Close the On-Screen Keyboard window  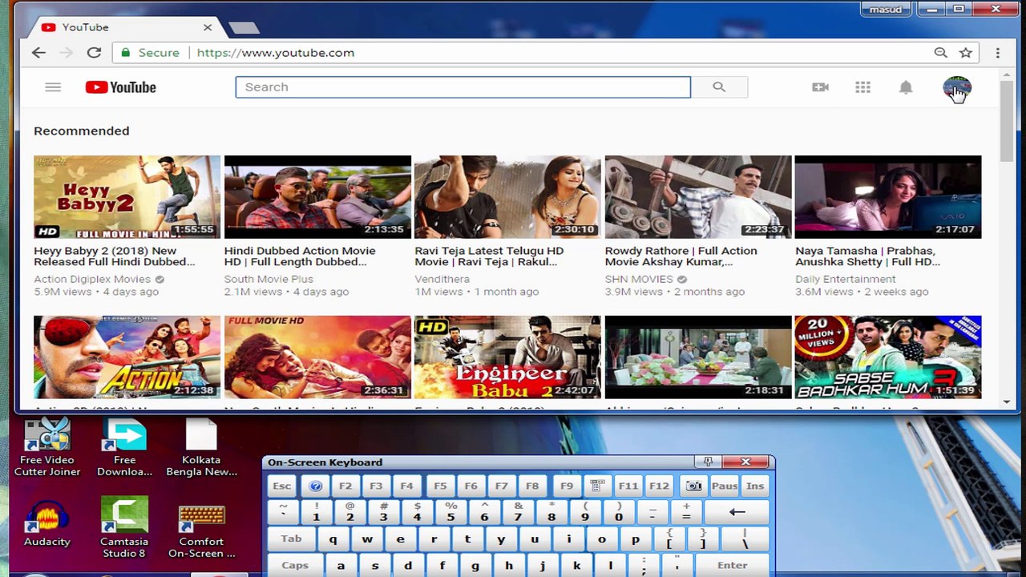pos(745,462)
